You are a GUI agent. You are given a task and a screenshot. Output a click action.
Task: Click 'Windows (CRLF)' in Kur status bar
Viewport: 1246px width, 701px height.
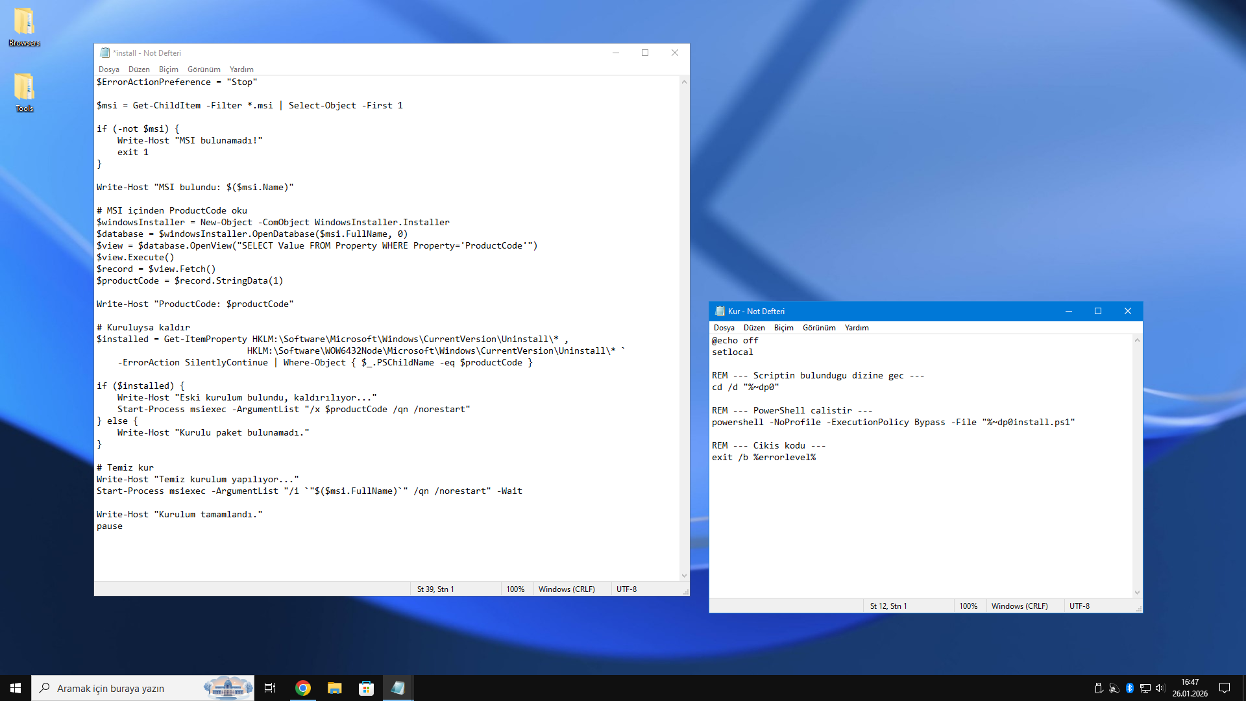point(1020,606)
